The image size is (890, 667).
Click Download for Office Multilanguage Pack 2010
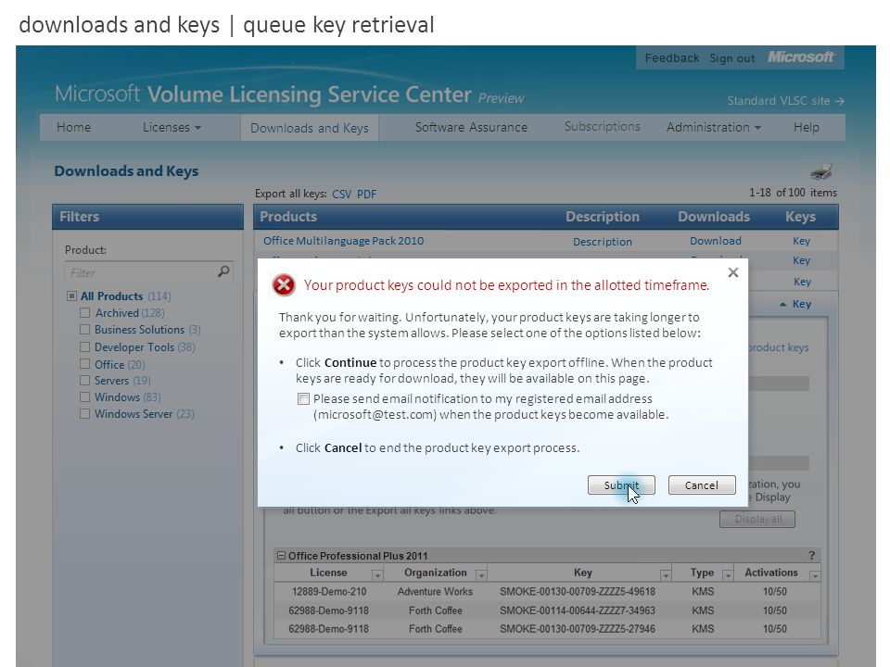(x=715, y=241)
